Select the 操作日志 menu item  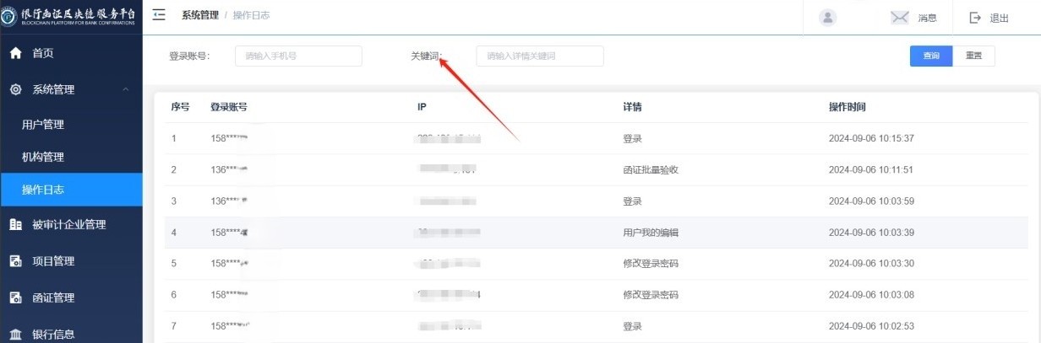click(43, 190)
